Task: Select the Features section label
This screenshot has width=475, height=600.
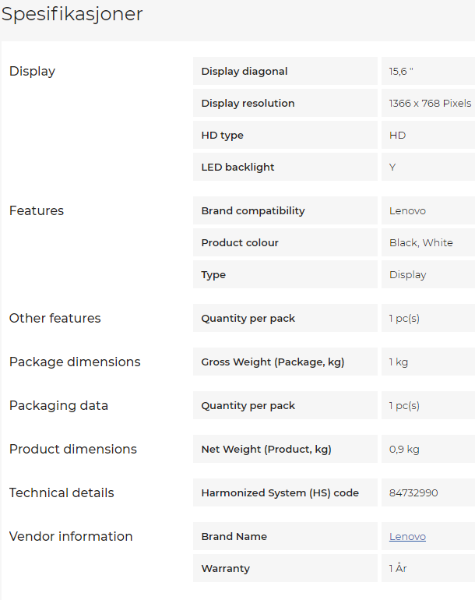Action: (x=37, y=211)
